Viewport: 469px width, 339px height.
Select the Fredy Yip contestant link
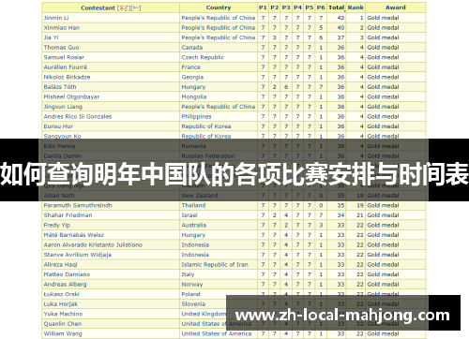pyautogui.click(x=57, y=225)
